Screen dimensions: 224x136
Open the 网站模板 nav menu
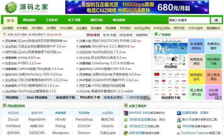coord(119,20)
